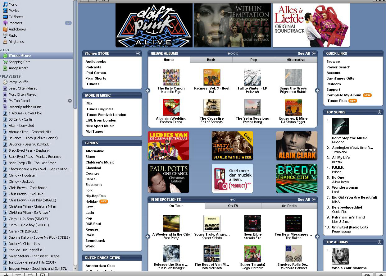386x276 pixels.
Task: Open the Aangeschaft purchased list
Action: [x=18, y=68]
